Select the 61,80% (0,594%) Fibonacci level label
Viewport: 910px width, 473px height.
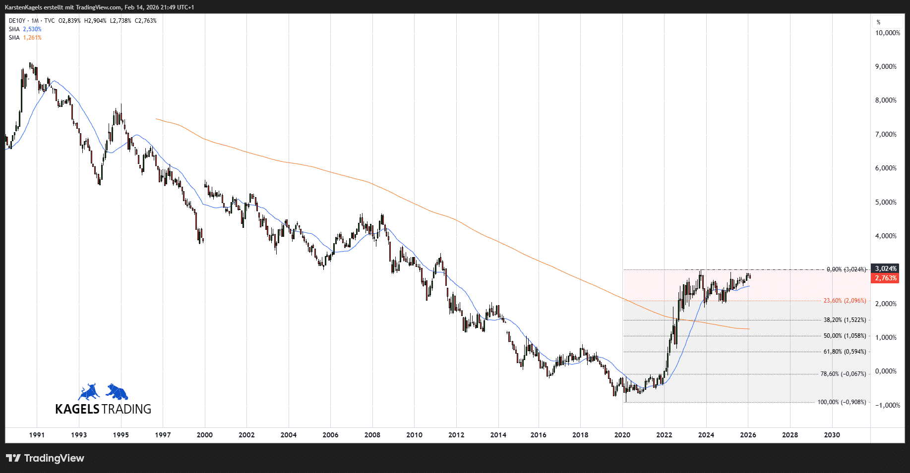click(845, 352)
